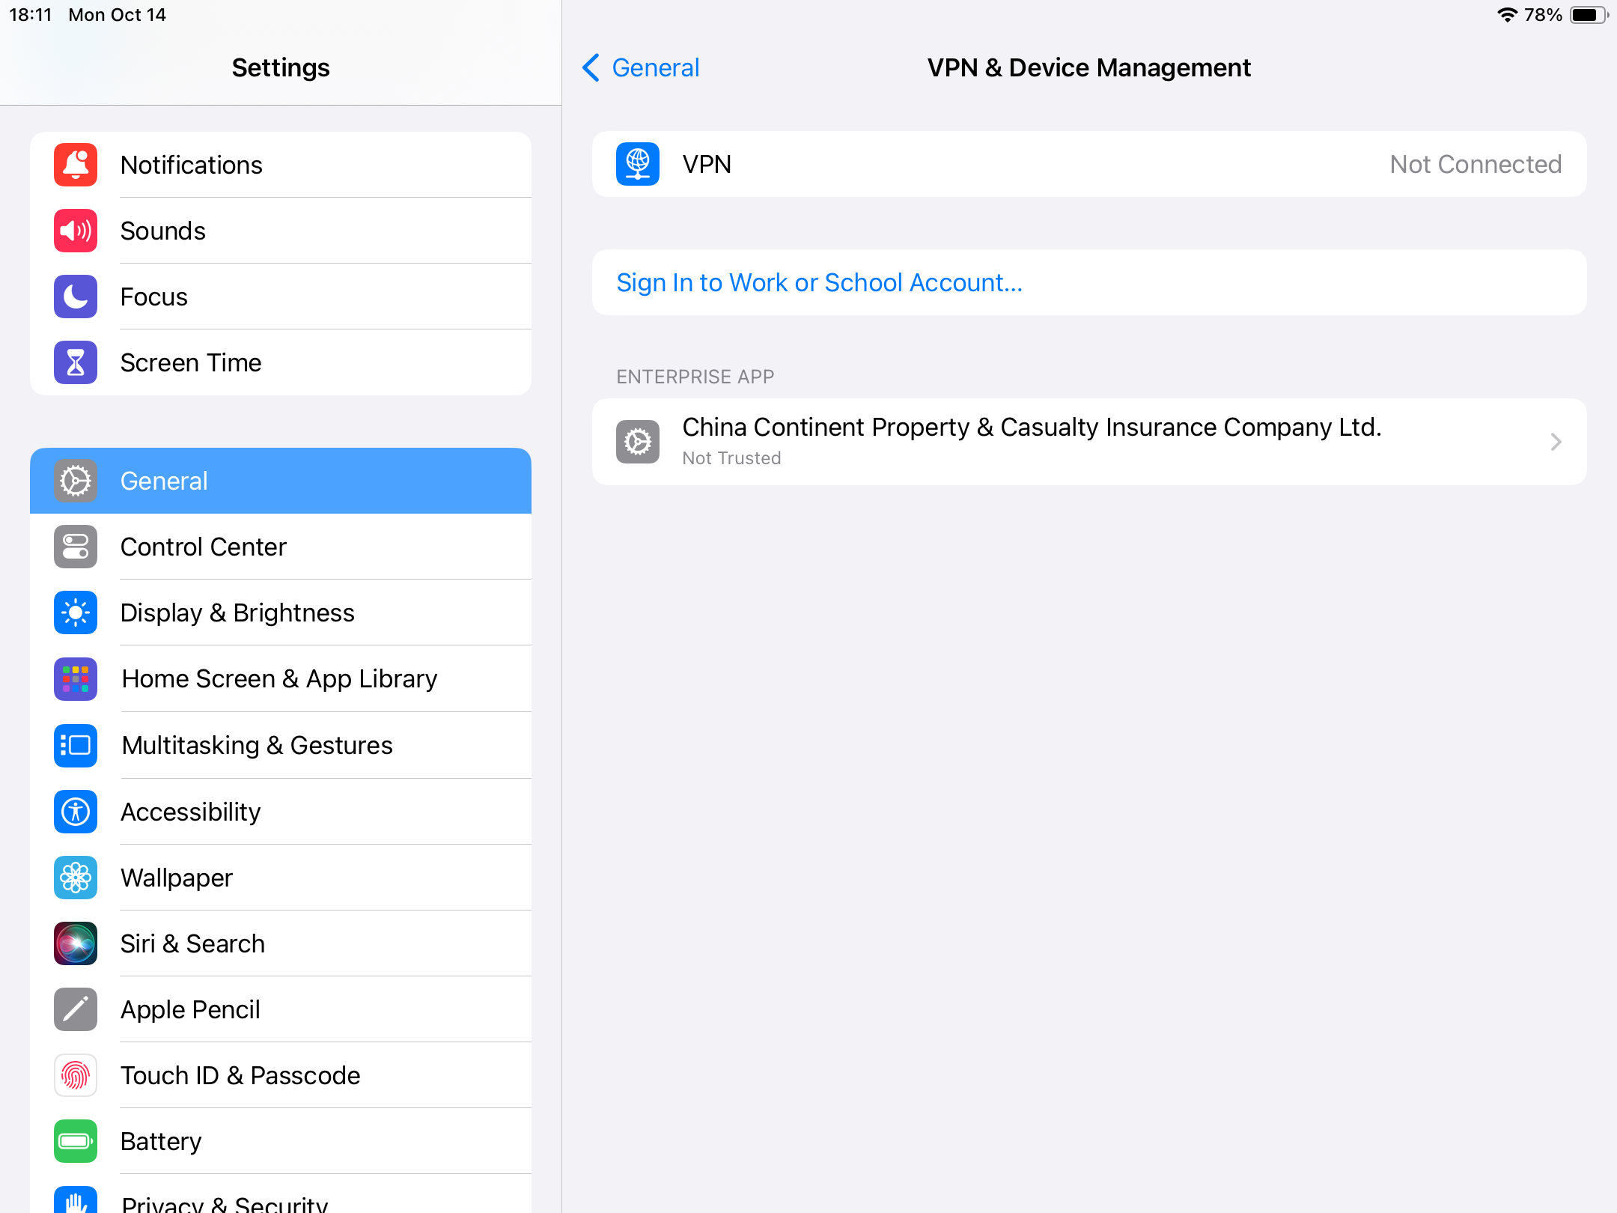This screenshot has height=1213, width=1617.
Task: Open Apple Pencil settings
Action: (x=281, y=1009)
